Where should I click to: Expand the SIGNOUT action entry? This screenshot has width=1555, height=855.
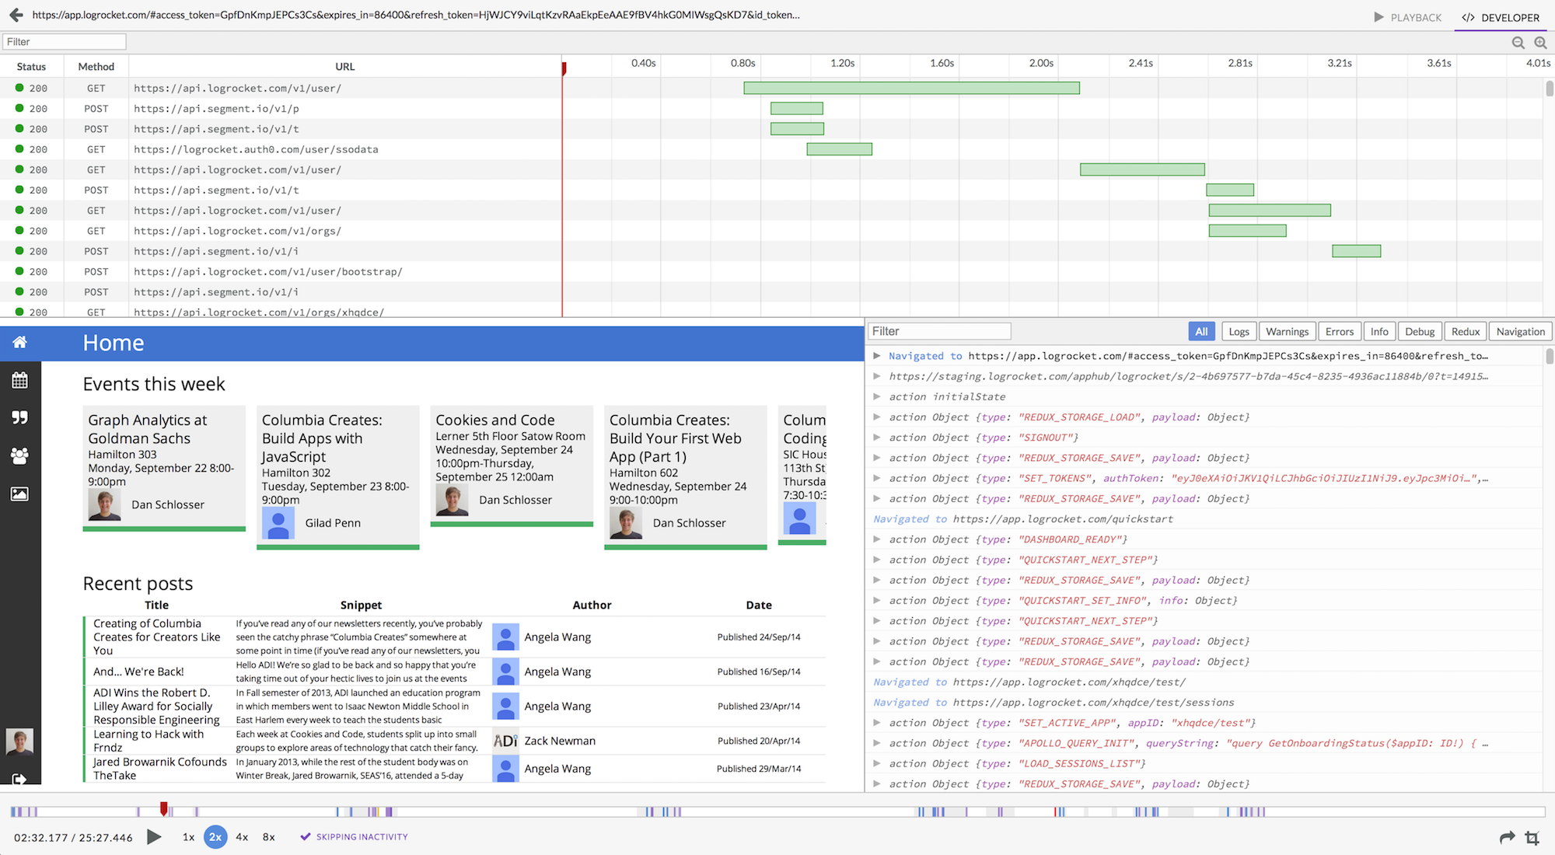[877, 438]
